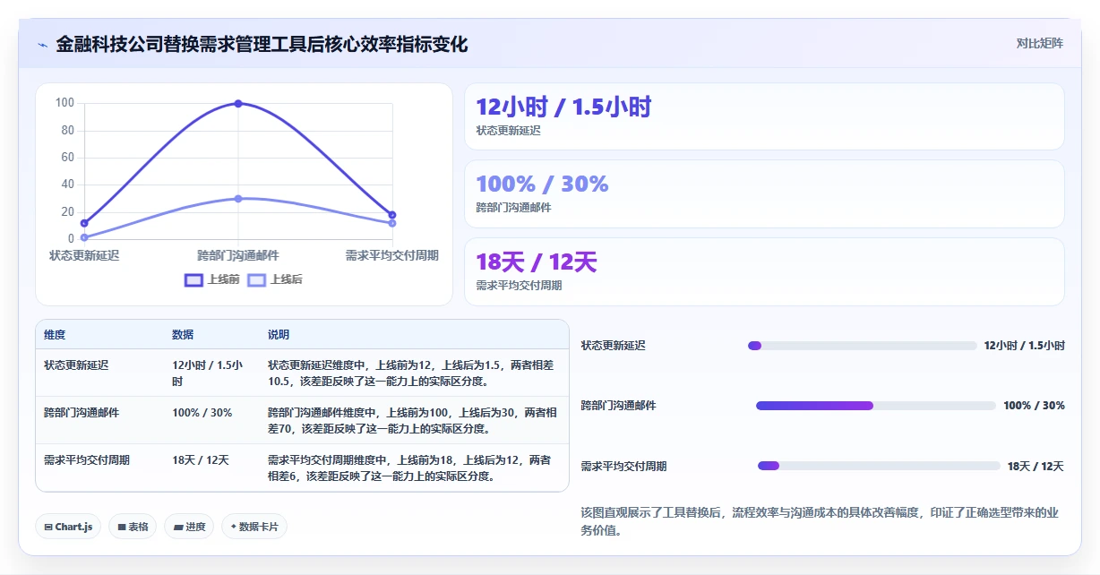Click the description mentioning 两者相差10.5
Image resolution: width=1100 pixels, height=575 pixels.
pos(412,373)
